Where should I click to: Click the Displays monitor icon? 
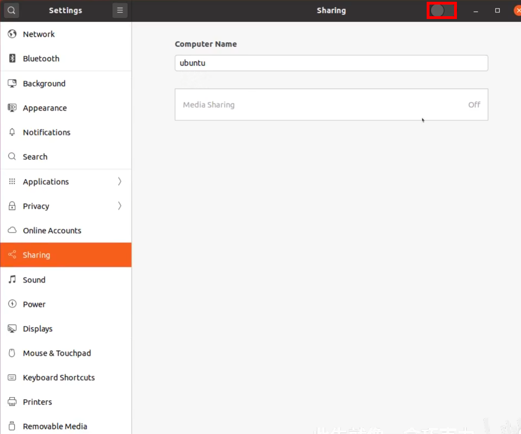12,328
